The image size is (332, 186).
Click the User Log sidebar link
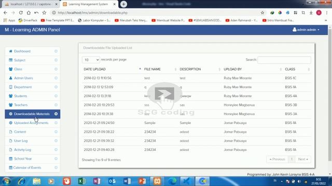coord(32,141)
